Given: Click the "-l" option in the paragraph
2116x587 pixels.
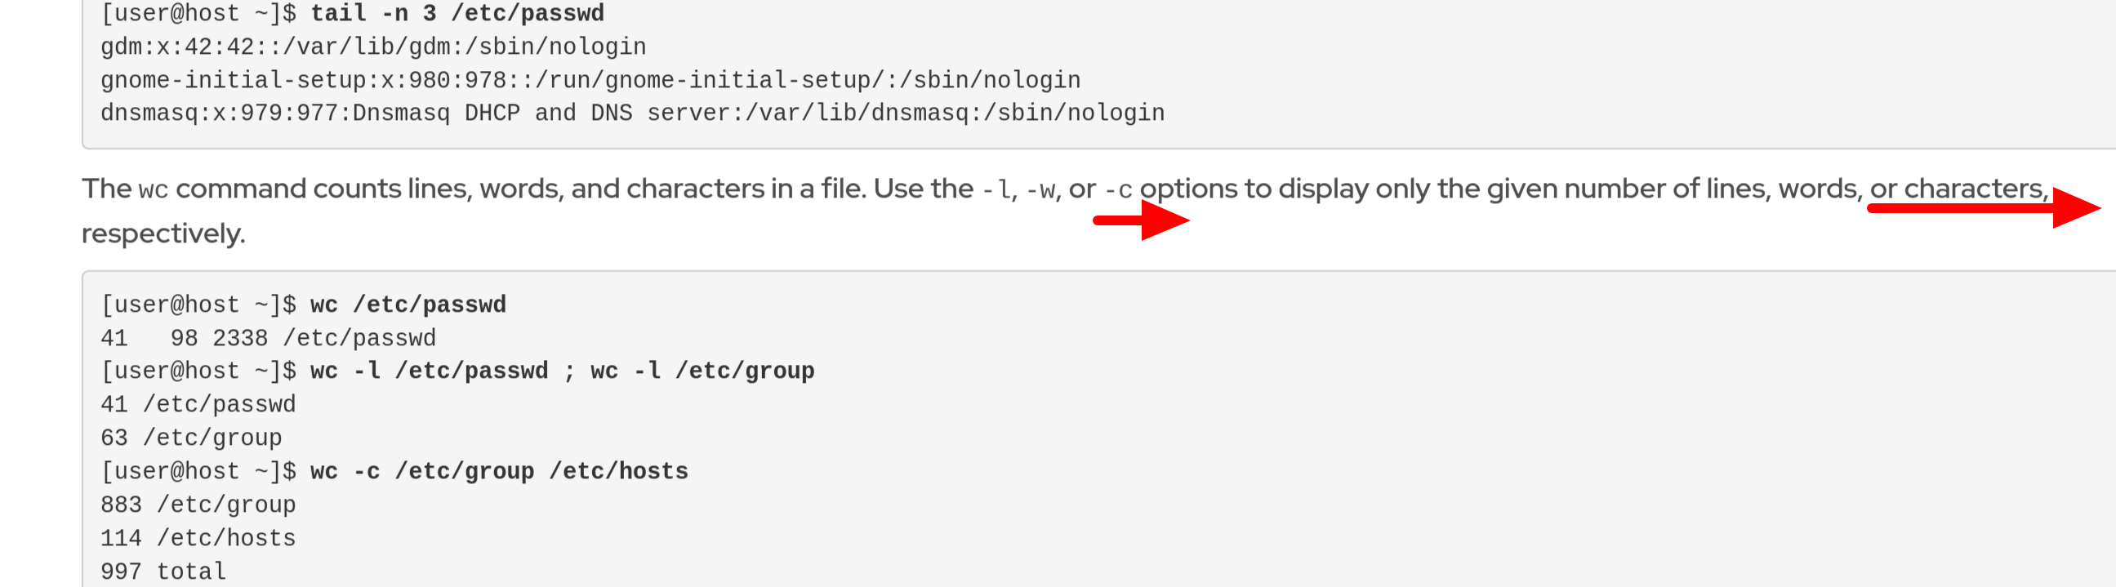Looking at the screenshot, I should pos(997,189).
